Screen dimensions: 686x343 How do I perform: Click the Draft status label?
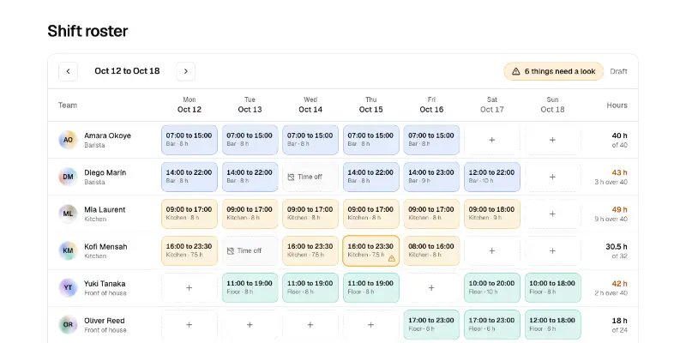coord(618,71)
